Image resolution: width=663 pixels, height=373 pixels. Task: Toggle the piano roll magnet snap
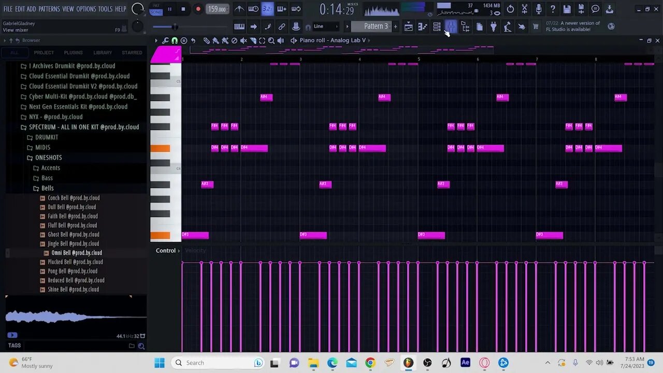pyautogui.click(x=175, y=40)
